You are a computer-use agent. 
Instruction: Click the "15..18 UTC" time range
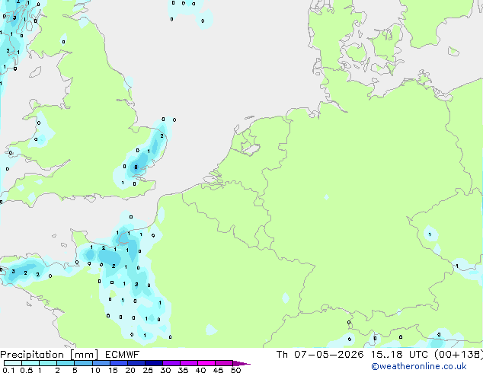pos(399,355)
